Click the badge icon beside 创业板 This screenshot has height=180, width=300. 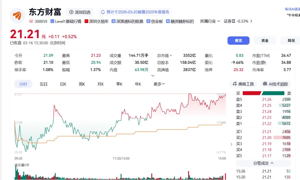tap(148, 21)
